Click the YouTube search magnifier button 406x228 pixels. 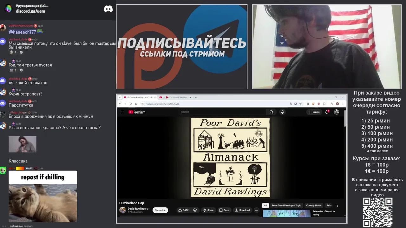pos(271,112)
